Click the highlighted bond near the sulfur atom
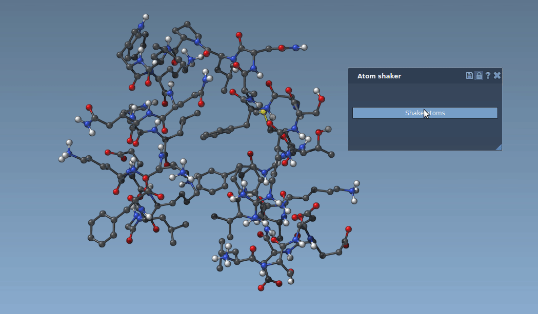 coord(265,118)
